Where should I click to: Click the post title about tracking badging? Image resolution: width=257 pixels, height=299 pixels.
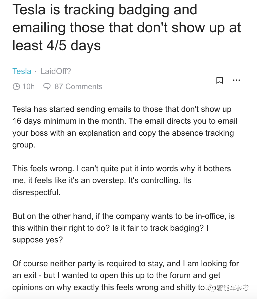pyautogui.click(x=126, y=27)
